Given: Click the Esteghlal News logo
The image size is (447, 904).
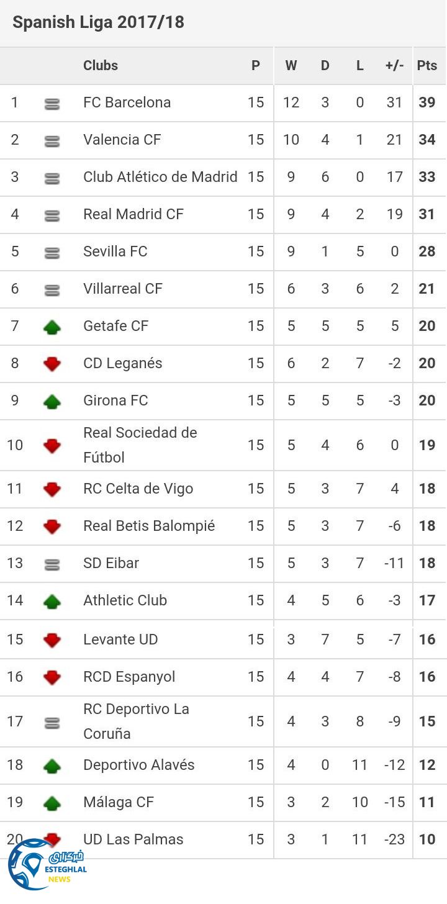Looking at the screenshot, I should [47, 865].
